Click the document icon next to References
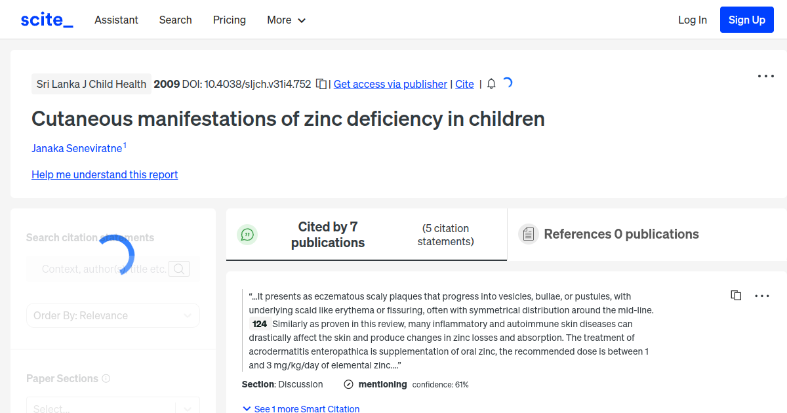Viewport: 787px width, 413px height. [x=528, y=234]
